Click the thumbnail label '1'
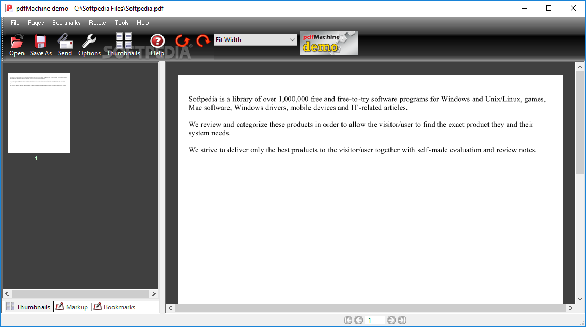Image resolution: width=586 pixels, height=327 pixels. 36,159
